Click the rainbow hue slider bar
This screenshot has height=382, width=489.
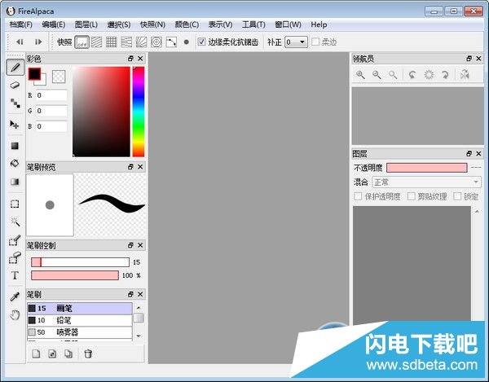coord(139,112)
